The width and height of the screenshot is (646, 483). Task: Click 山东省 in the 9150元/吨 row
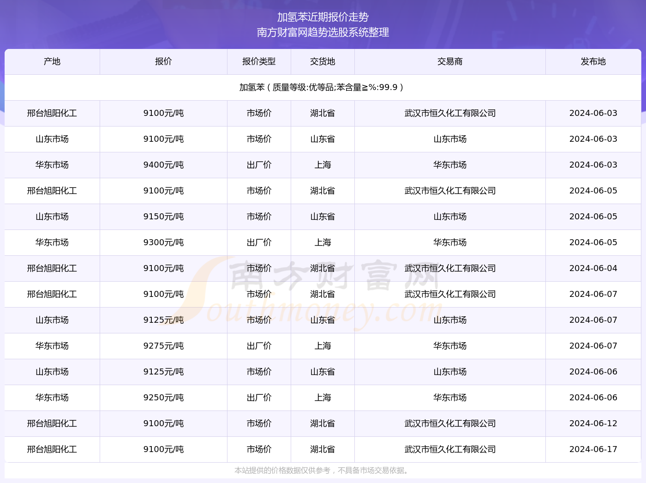click(323, 217)
